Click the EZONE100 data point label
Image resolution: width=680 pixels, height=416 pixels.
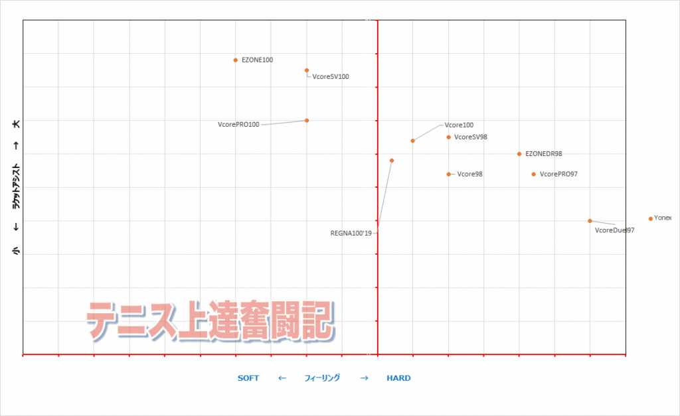[257, 60]
